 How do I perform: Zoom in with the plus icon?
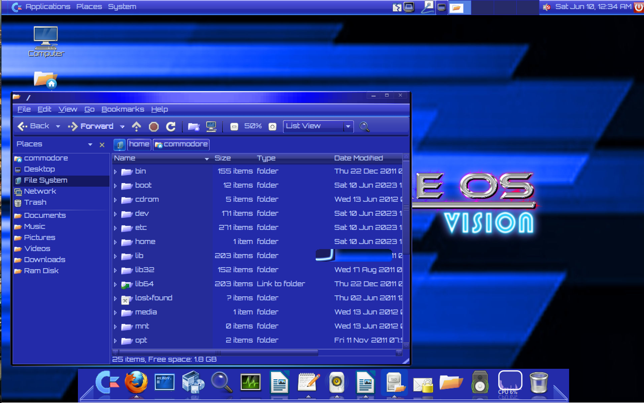click(272, 126)
